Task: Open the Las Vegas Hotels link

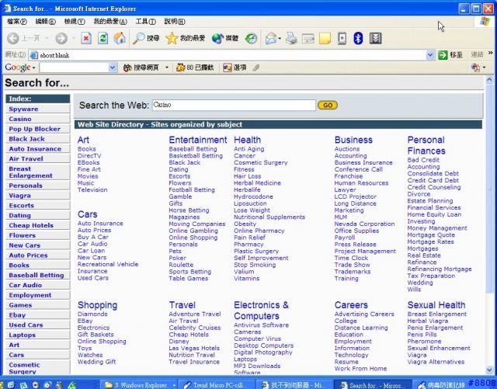Action: (x=194, y=348)
